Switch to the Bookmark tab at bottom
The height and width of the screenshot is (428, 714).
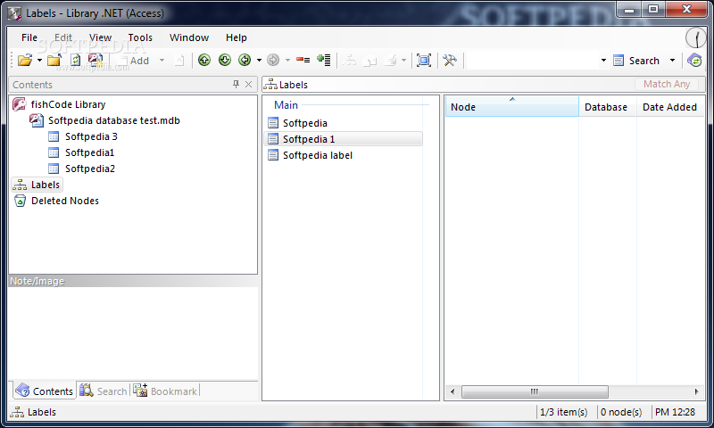click(x=165, y=391)
